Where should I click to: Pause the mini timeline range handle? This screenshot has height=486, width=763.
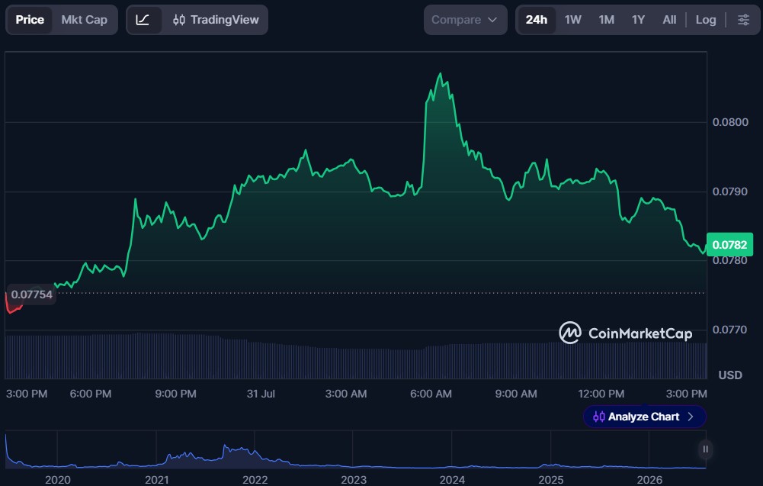click(705, 449)
